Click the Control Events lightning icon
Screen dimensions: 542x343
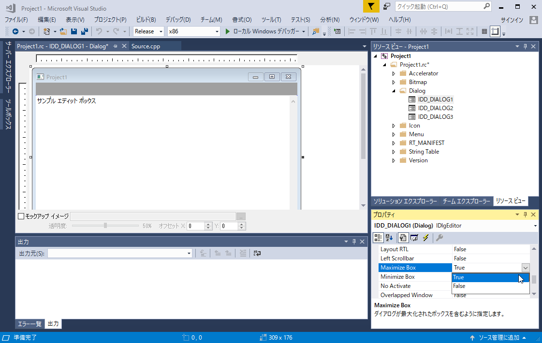pyautogui.click(x=426, y=238)
